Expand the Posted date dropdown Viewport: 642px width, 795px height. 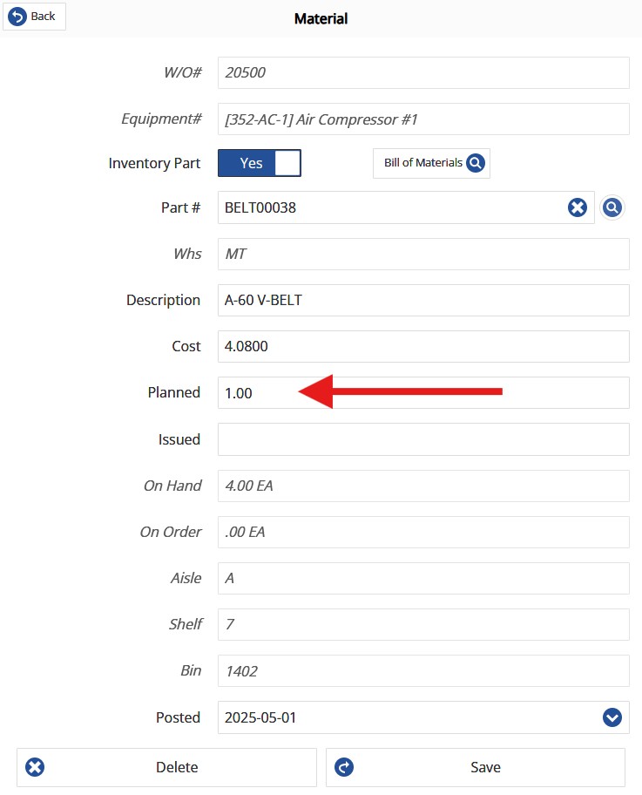612,717
